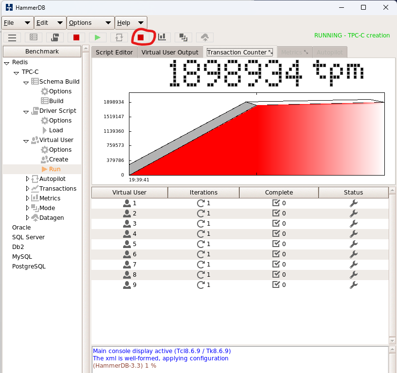The height and width of the screenshot is (373, 397).
Task: Click the Mode toolbar icon
Action: click(x=183, y=37)
